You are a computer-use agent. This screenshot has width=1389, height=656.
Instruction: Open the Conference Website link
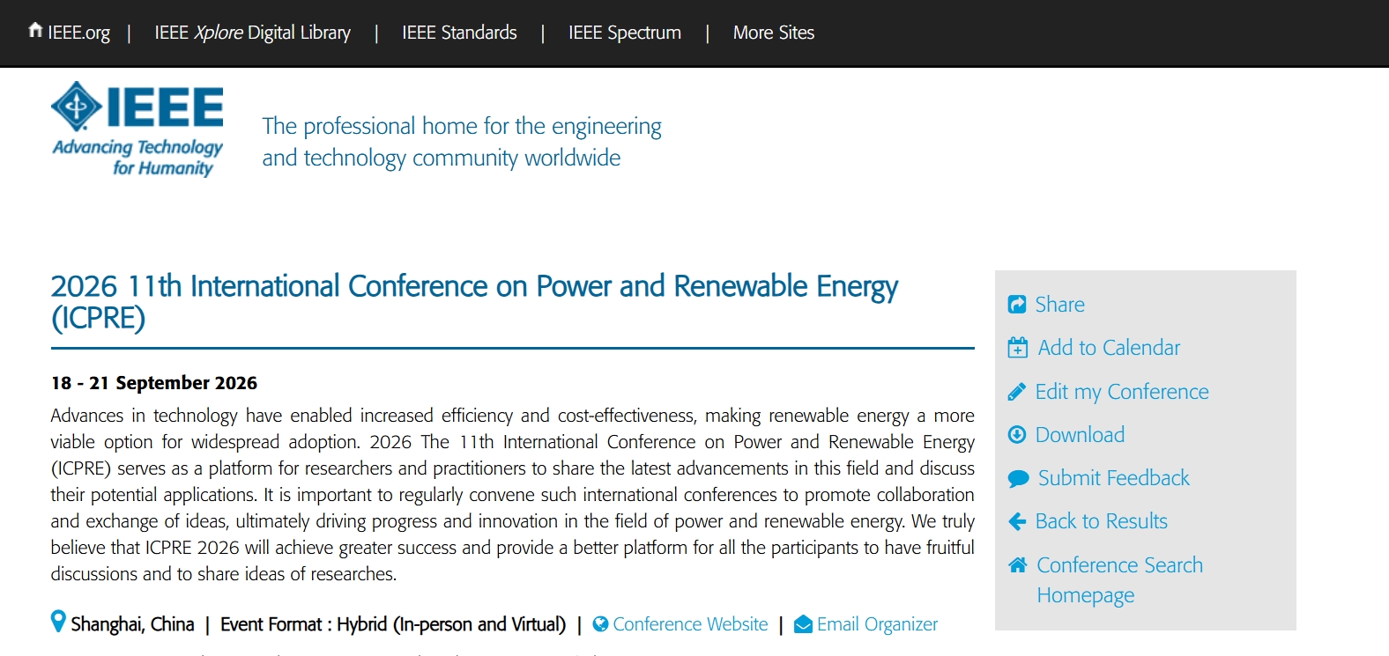tap(690, 624)
